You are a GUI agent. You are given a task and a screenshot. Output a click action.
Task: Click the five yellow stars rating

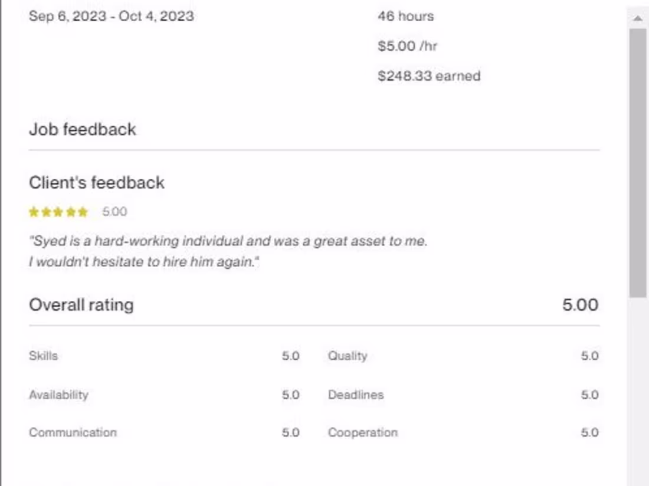58,212
